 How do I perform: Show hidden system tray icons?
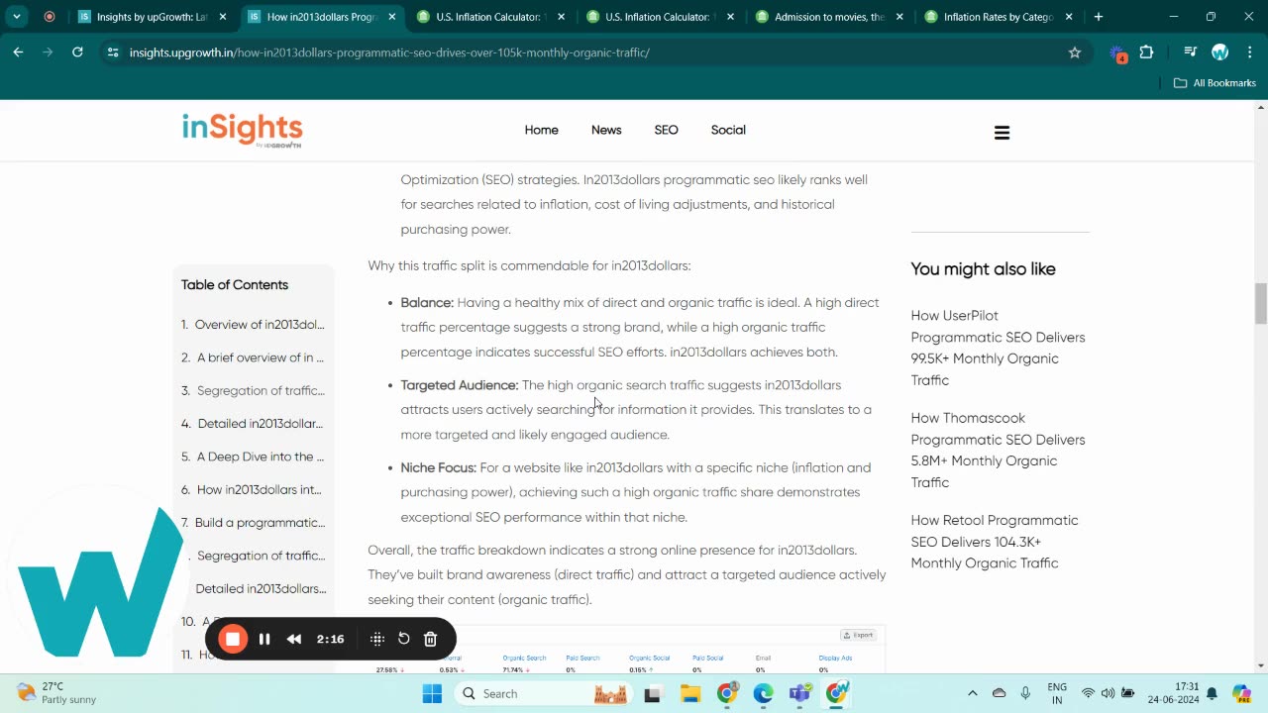[972, 693]
